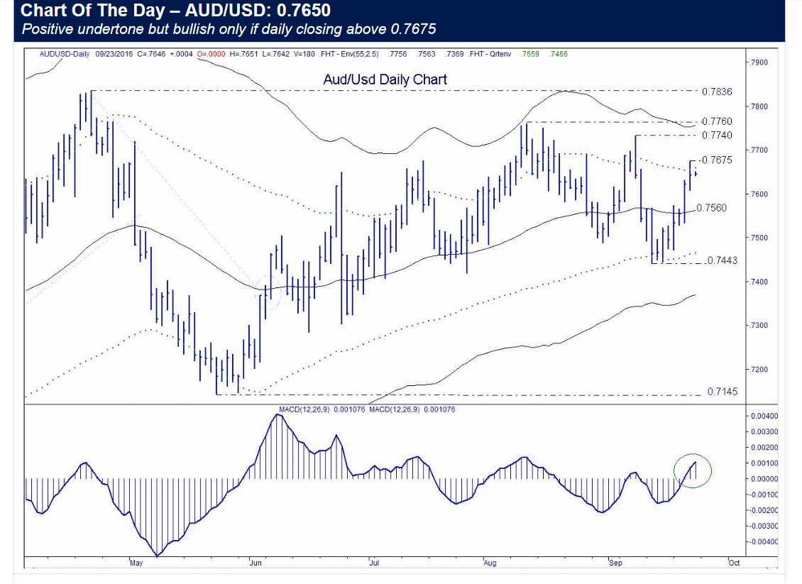Image resolution: width=802 pixels, height=584 pixels.
Task: Click the green circle on the MACD line
Action: tap(692, 470)
